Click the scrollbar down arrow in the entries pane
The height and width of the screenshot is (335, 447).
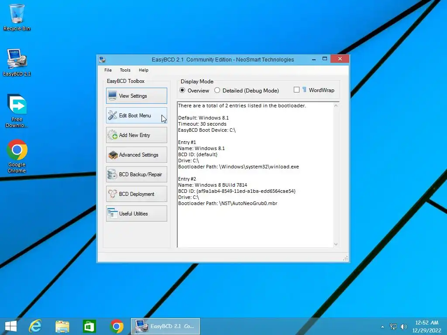(336, 244)
